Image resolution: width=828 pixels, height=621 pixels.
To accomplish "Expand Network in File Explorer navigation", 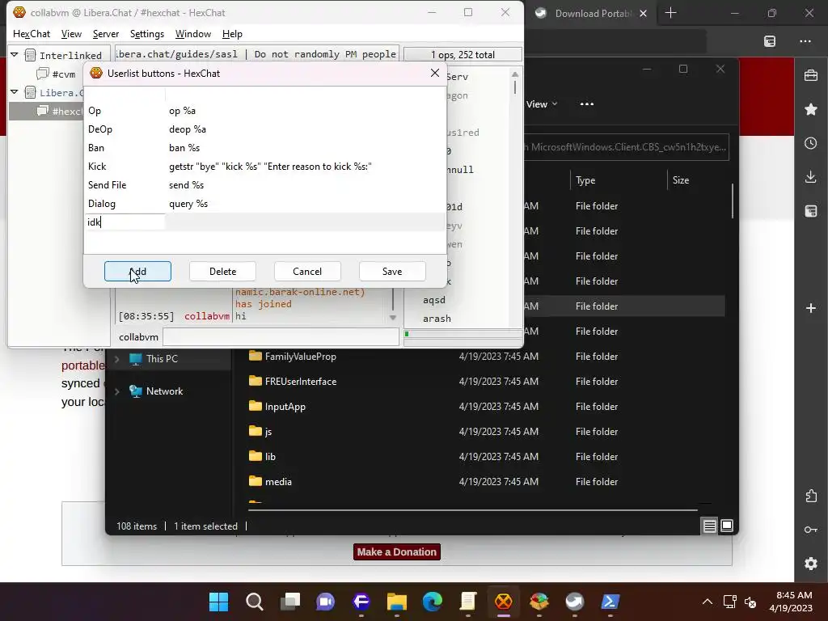I will (117, 391).
